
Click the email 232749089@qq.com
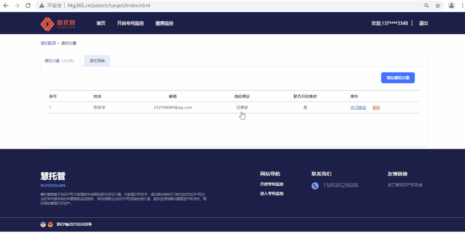point(173,107)
